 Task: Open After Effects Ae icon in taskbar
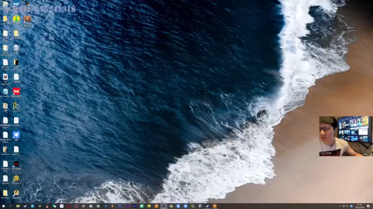[134, 206]
